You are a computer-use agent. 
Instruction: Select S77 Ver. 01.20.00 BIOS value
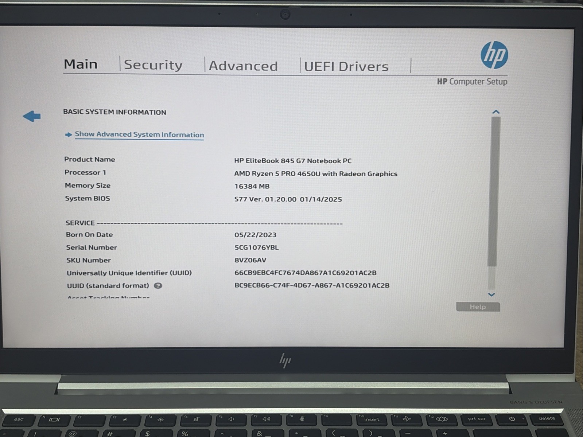288,199
